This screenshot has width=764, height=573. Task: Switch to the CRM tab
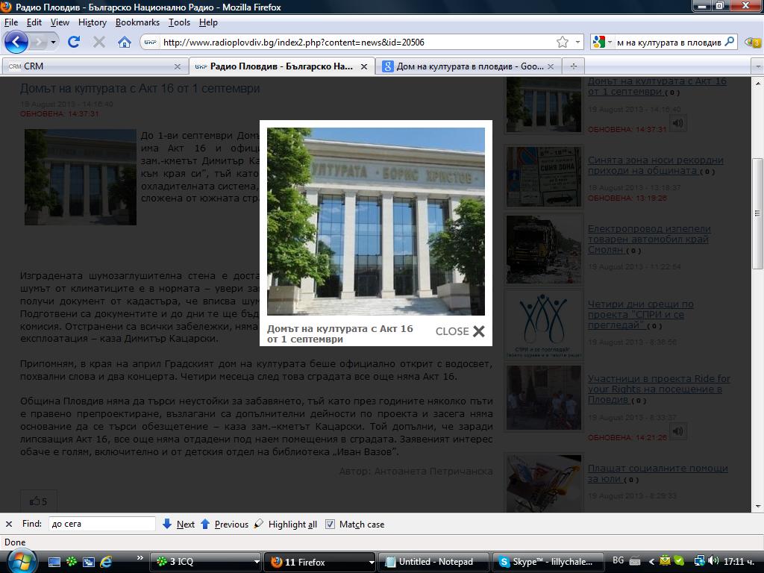pos(94,66)
